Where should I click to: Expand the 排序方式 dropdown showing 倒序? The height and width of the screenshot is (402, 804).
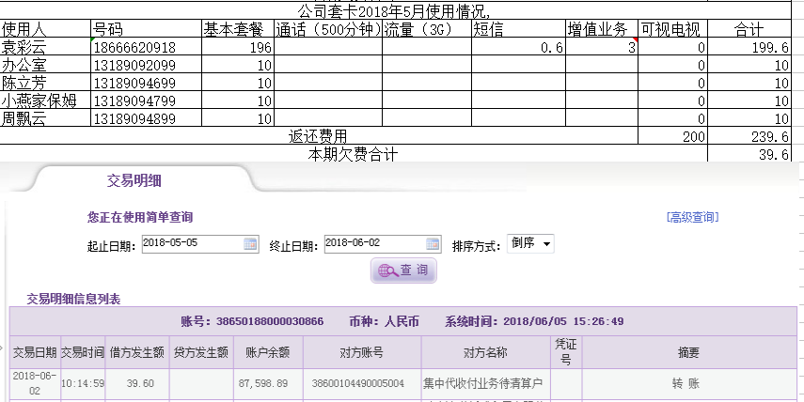pos(530,244)
